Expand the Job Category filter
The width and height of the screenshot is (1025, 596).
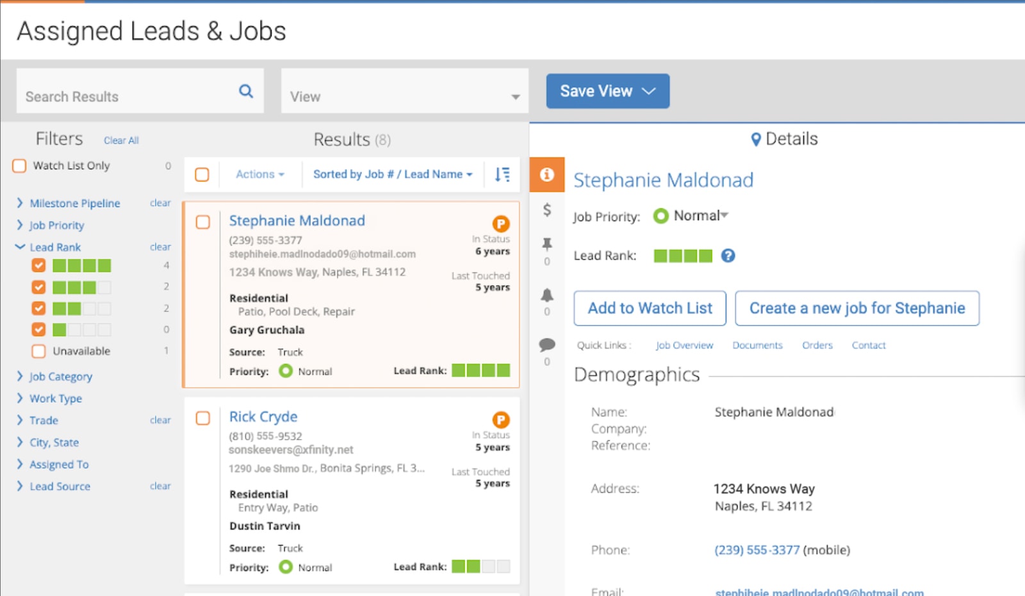point(60,376)
